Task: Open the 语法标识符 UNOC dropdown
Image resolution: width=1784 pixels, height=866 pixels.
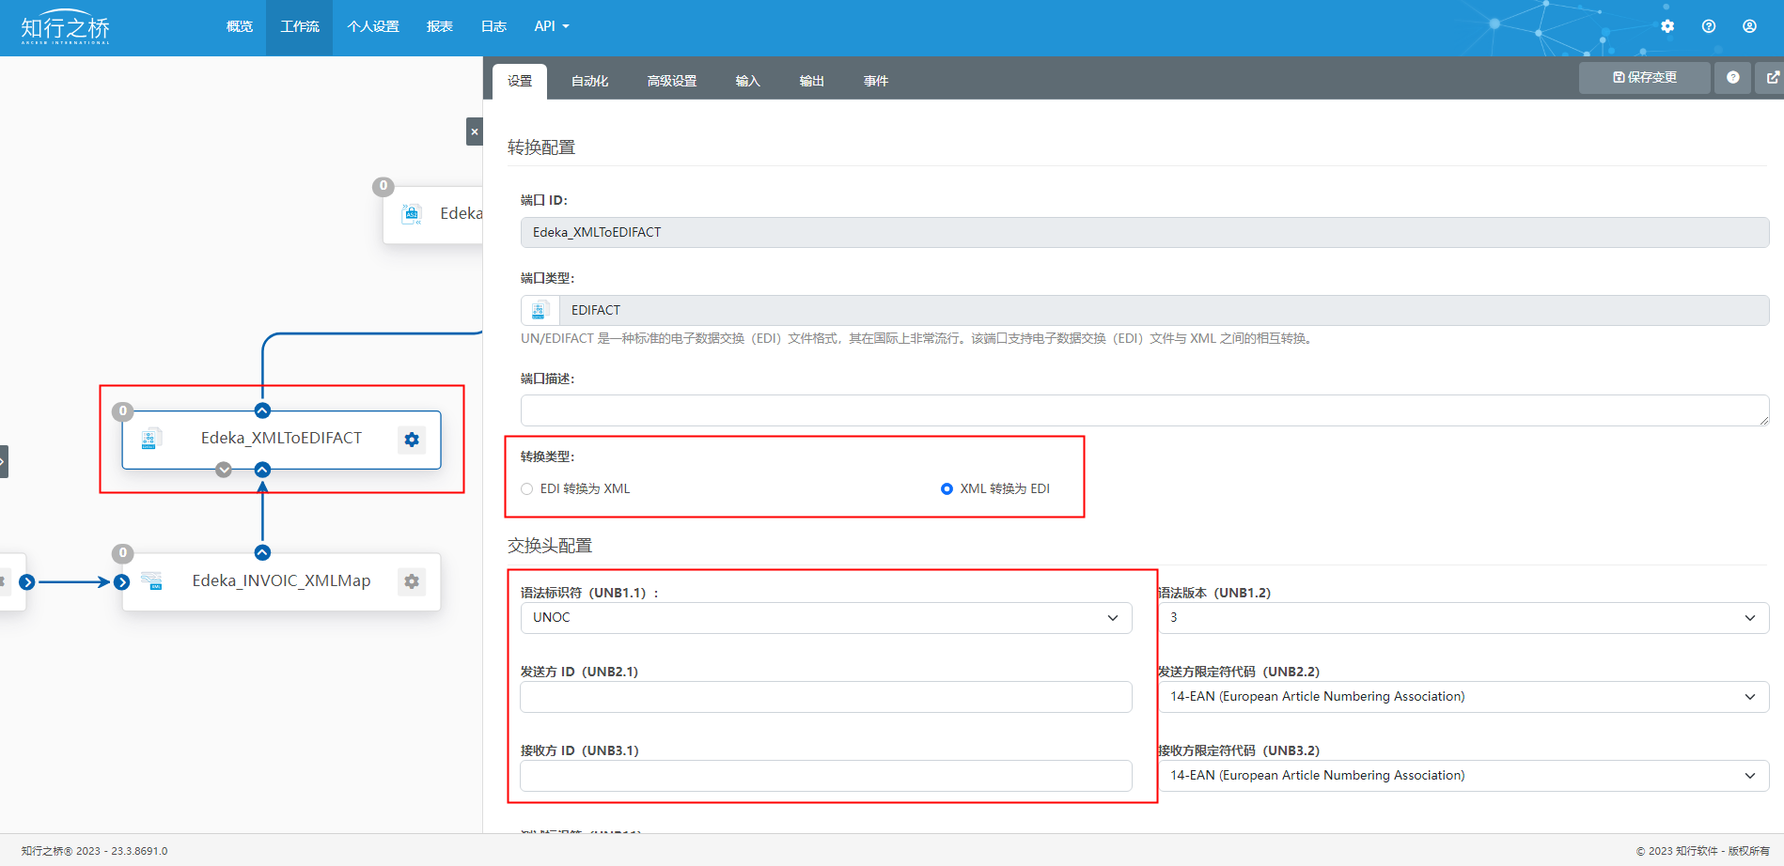Action: [x=825, y=618]
